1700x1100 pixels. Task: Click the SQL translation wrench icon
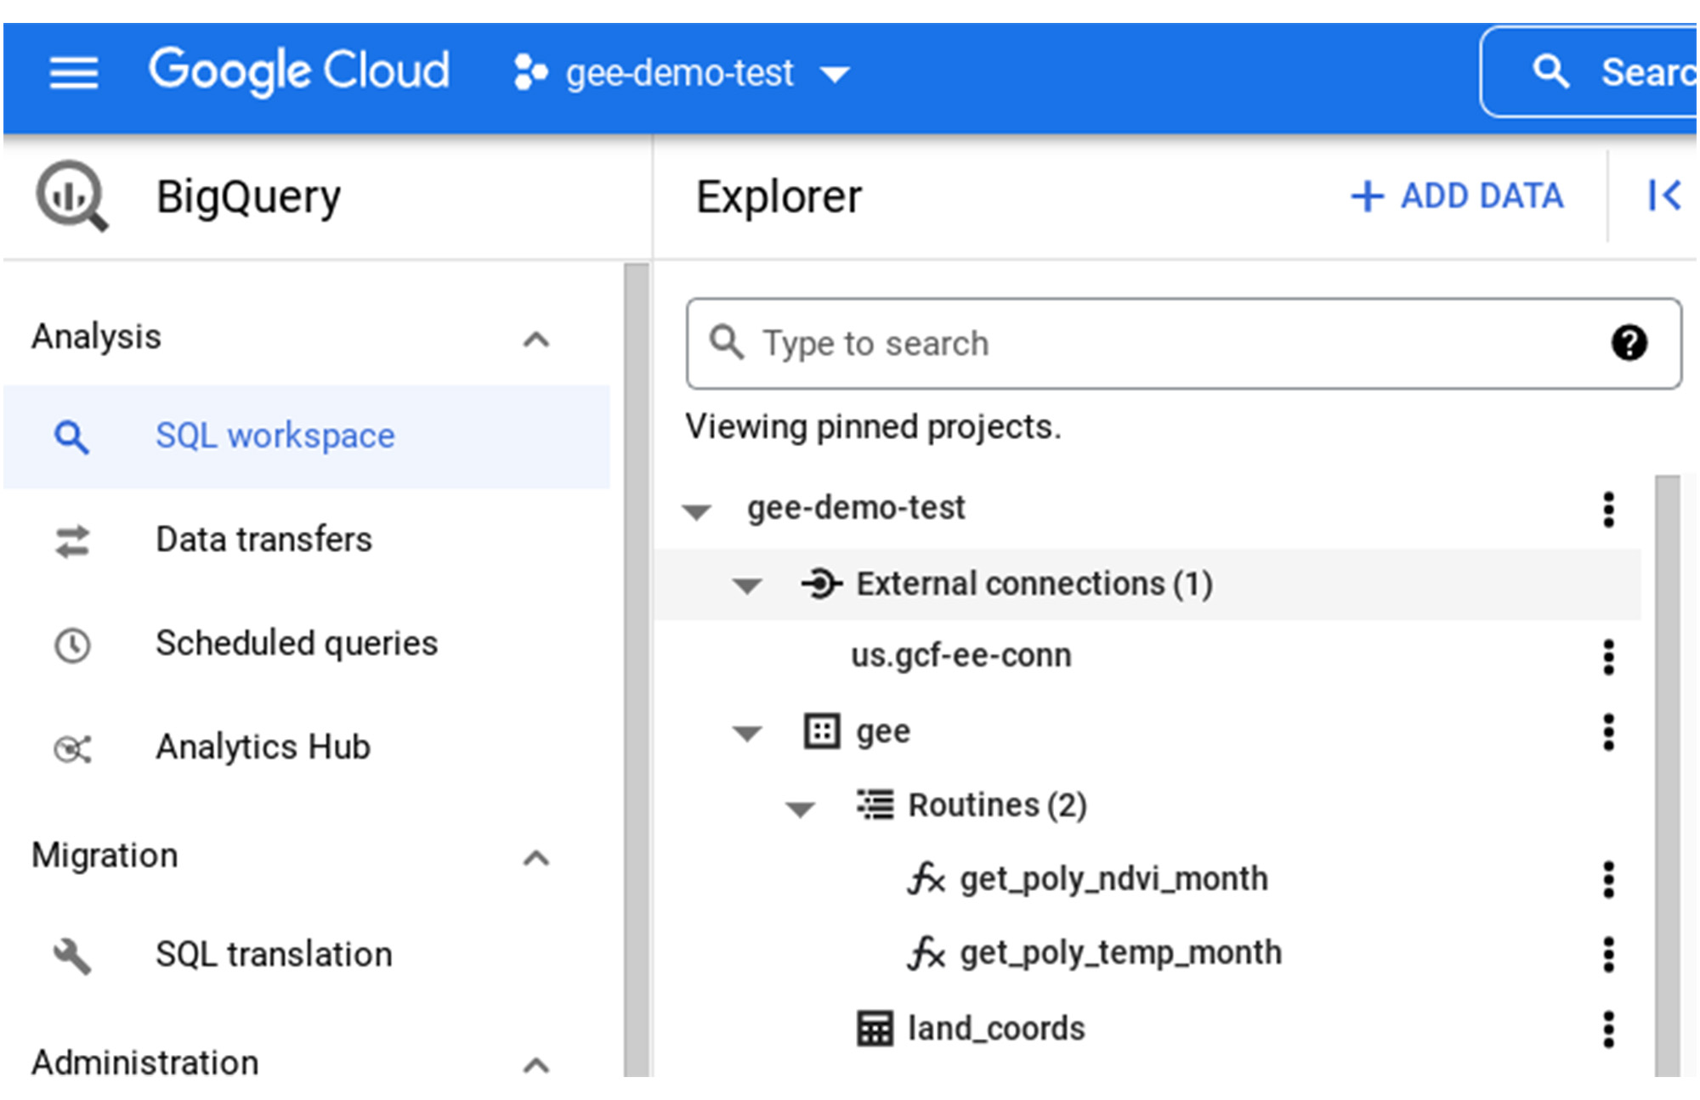[x=72, y=956]
